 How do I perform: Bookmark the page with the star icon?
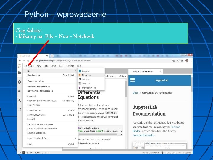click(182, 61)
